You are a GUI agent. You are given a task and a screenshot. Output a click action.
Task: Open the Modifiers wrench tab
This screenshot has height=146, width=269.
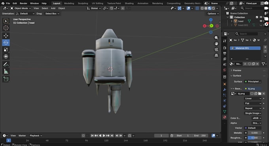tap(225, 90)
